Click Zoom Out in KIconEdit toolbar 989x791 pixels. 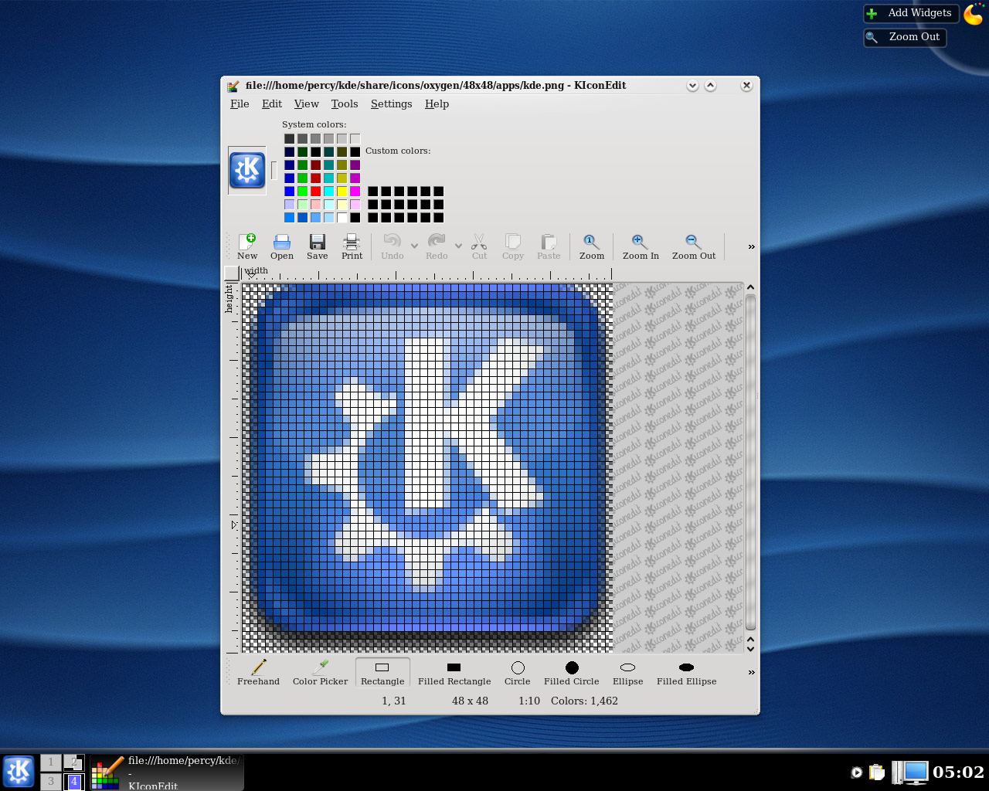(x=693, y=246)
